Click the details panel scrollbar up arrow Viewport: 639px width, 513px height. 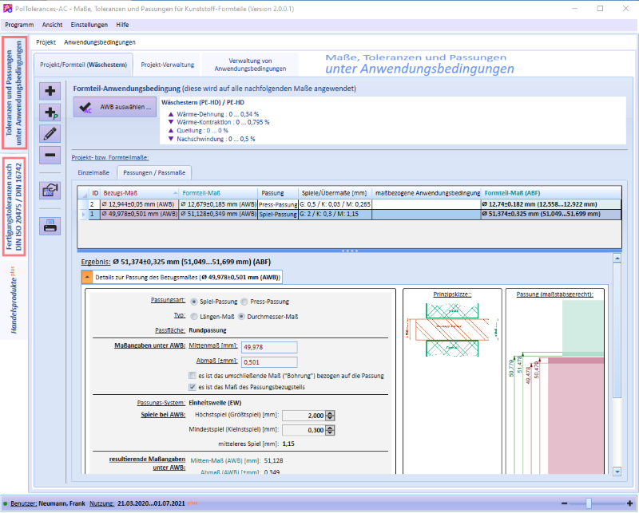tap(617, 258)
